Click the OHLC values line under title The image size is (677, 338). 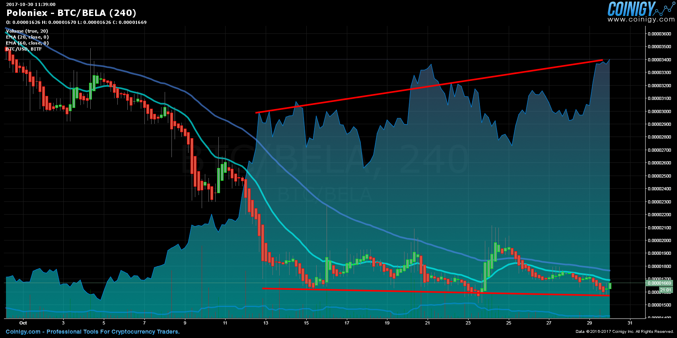tap(76, 22)
